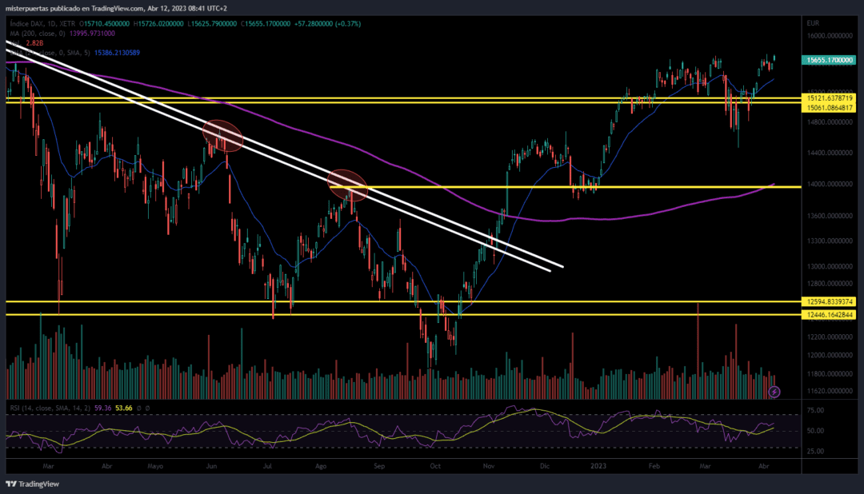Open the Índice DAX symbol legend
Image resolution: width=864 pixels, height=494 pixels.
pos(42,24)
